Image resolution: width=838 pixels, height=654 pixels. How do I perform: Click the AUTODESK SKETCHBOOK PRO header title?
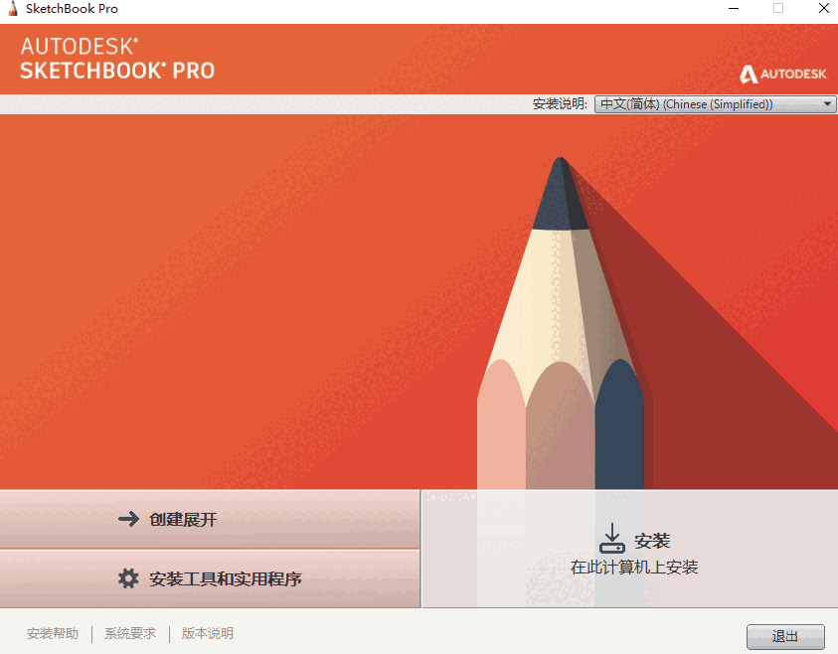point(117,59)
